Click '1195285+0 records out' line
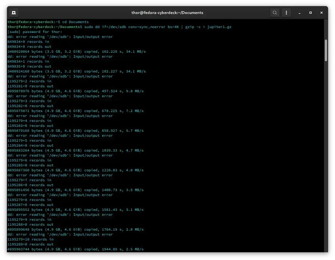 [30, 165]
